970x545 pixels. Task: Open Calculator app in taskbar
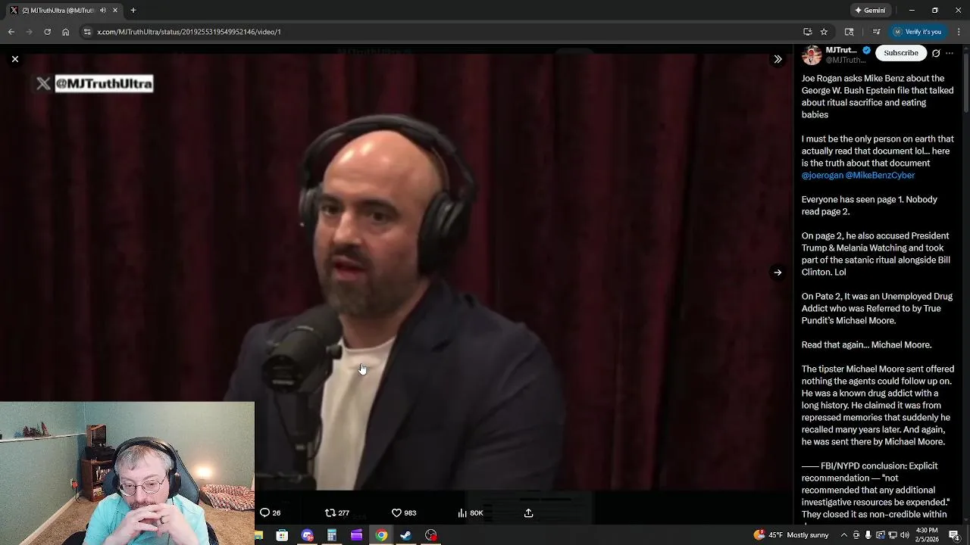[x=332, y=535]
